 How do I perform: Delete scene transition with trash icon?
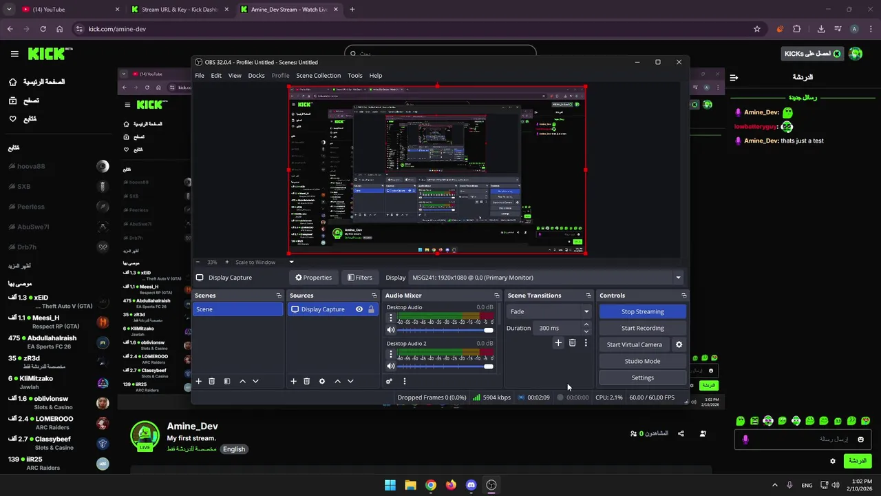tap(572, 342)
